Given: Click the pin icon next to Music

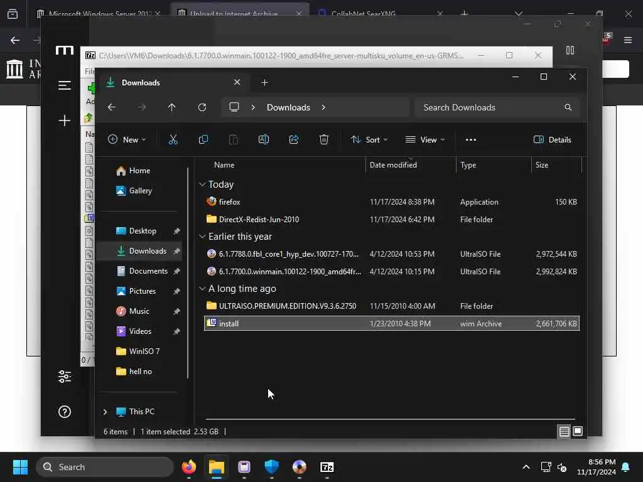Looking at the screenshot, I should pos(176,311).
